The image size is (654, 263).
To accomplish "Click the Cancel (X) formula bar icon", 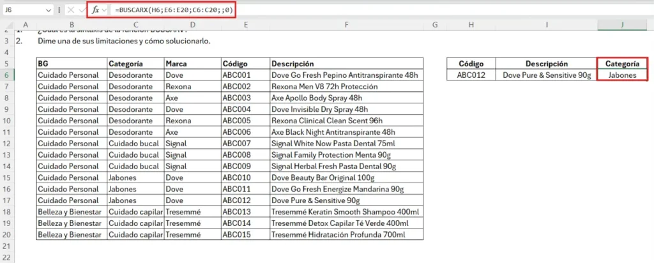I will pos(70,10).
